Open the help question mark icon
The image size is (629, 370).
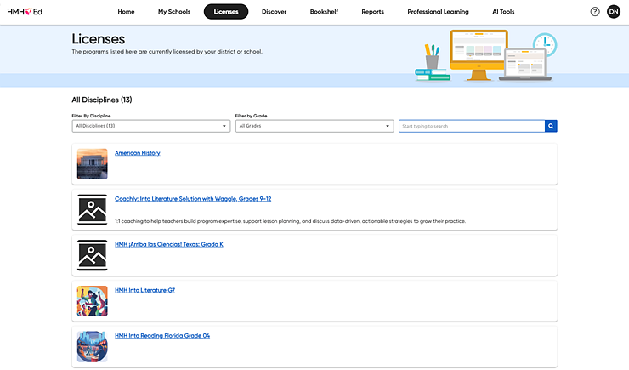tap(595, 12)
